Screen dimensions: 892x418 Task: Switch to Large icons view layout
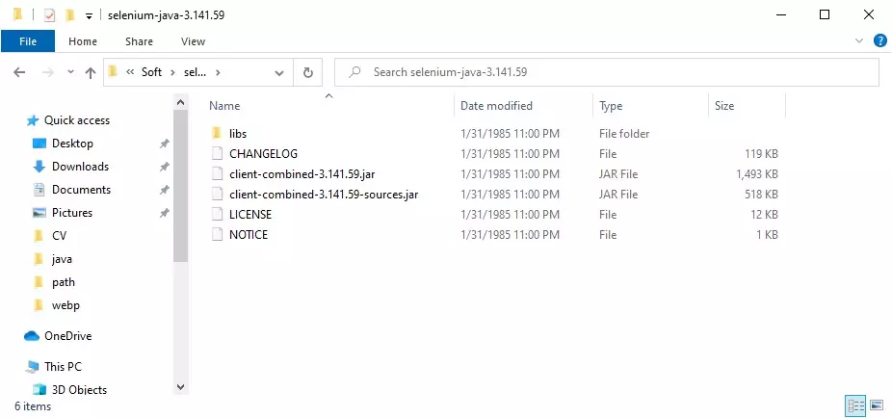[x=876, y=405]
